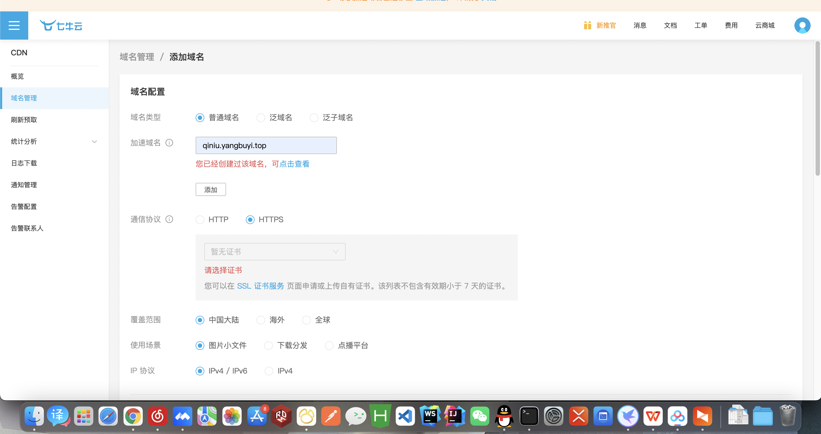Follow the 点击查看 link
The width and height of the screenshot is (821, 434).
[294, 164]
